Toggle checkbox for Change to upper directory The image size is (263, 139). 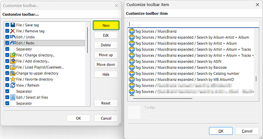click(x=7, y=73)
